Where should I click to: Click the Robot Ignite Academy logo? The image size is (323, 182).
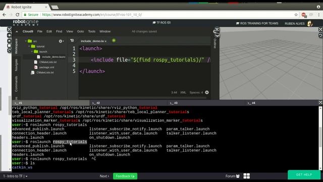click(x=26, y=23)
